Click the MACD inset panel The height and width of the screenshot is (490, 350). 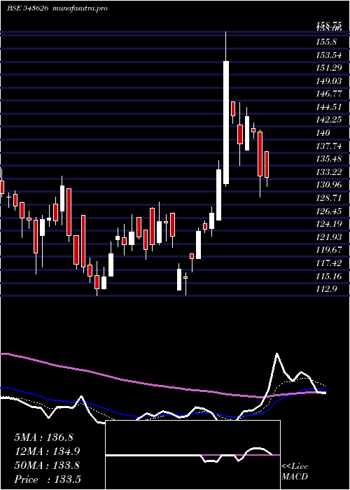pos(192,455)
